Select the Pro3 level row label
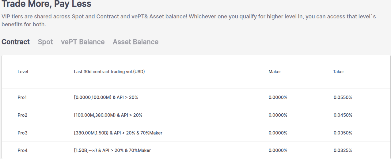This screenshot has width=391, height=159. tap(22, 133)
